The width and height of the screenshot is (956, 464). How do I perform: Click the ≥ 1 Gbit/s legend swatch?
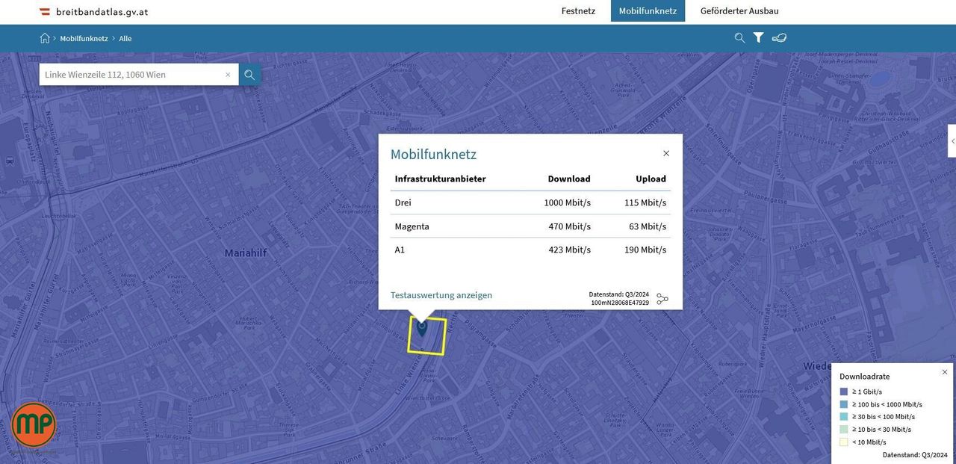[844, 392]
